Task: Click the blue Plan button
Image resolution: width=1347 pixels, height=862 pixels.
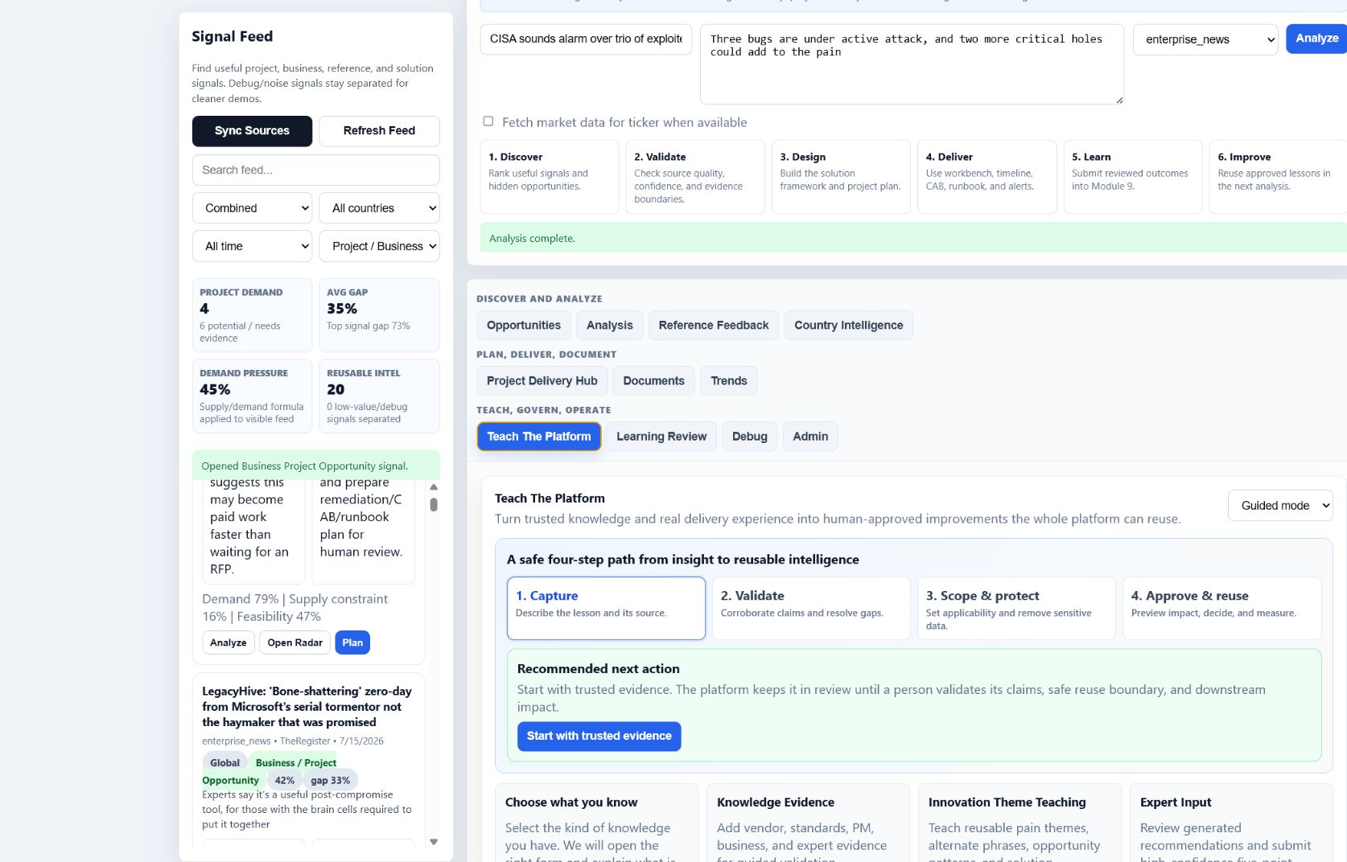Action: [x=352, y=642]
